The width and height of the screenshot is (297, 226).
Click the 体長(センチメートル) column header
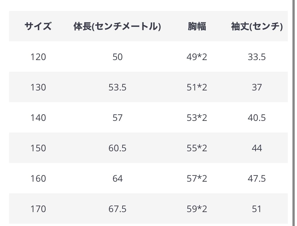pos(117,26)
